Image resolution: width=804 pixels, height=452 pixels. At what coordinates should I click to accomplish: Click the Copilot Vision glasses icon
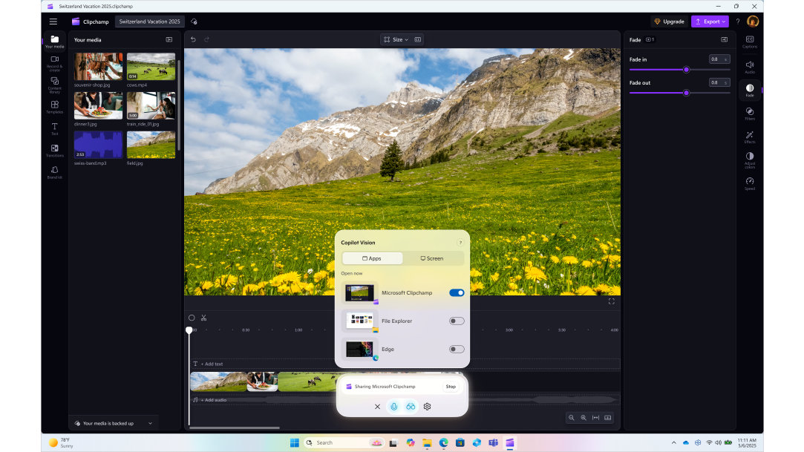coord(411,407)
